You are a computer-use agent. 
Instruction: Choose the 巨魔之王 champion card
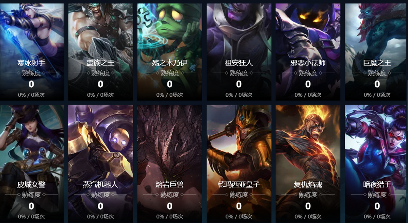click(376, 52)
